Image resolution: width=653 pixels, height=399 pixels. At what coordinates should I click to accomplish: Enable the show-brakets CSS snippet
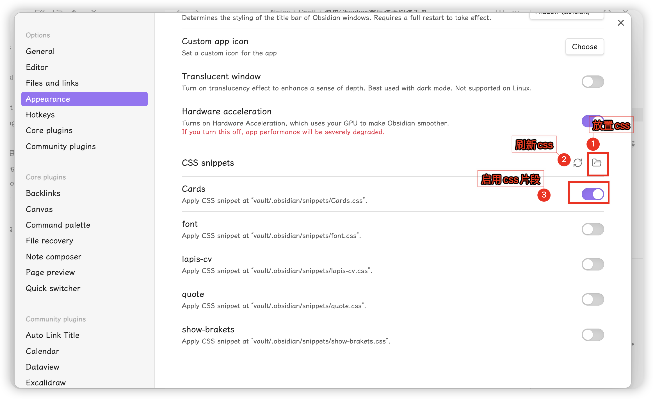[593, 335]
